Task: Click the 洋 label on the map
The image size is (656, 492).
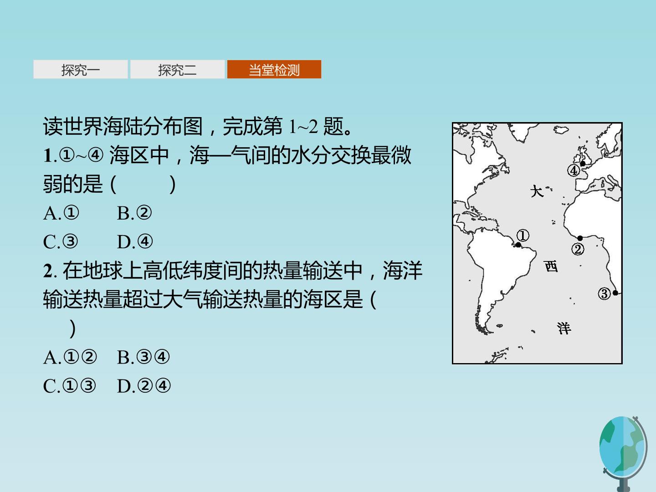Action: (564, 328)
